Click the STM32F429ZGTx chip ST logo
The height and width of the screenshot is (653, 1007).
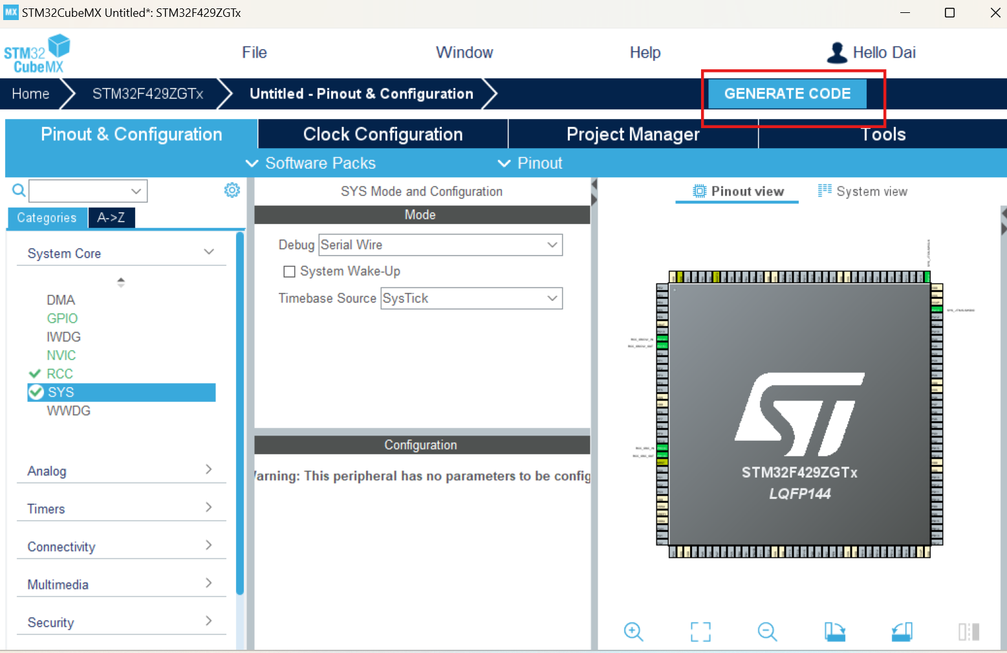click(x=799, y=414)
